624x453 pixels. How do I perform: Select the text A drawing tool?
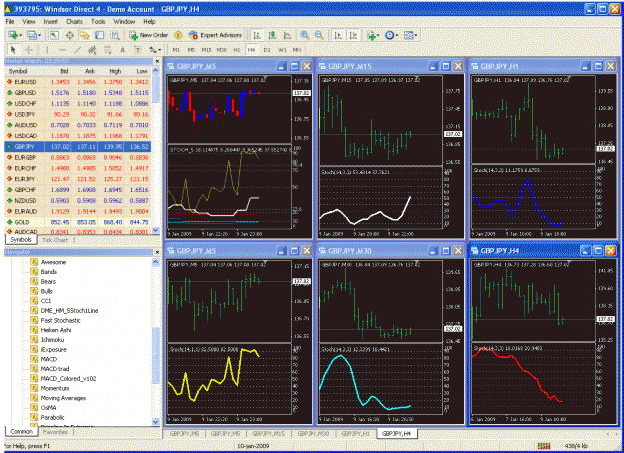122,50
